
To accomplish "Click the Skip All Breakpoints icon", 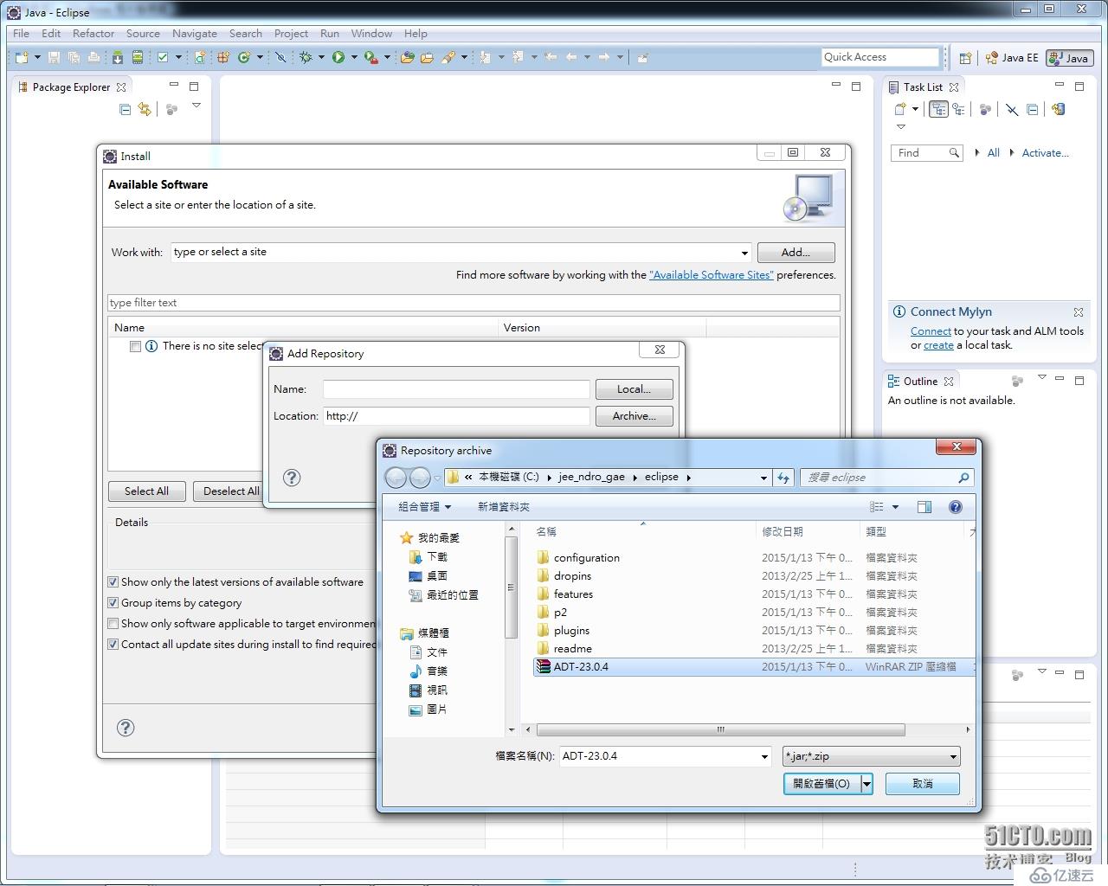I will click(280, 57).
